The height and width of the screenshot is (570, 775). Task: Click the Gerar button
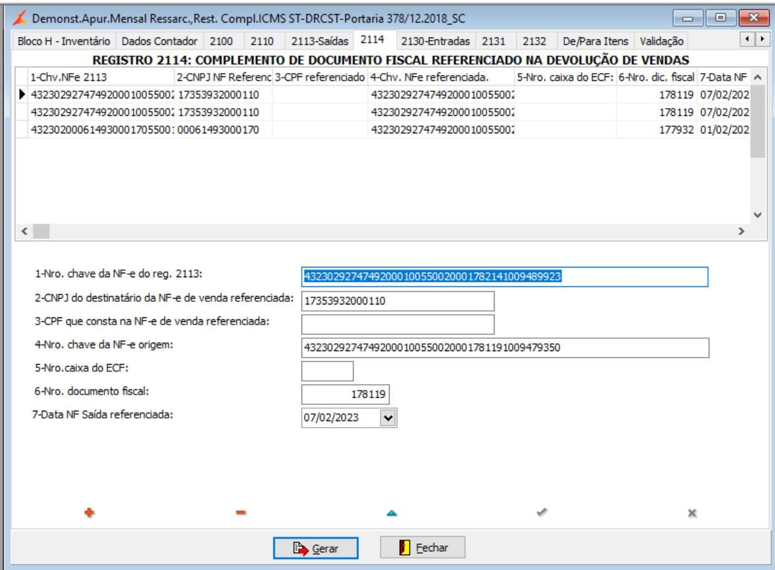point(316,548)
